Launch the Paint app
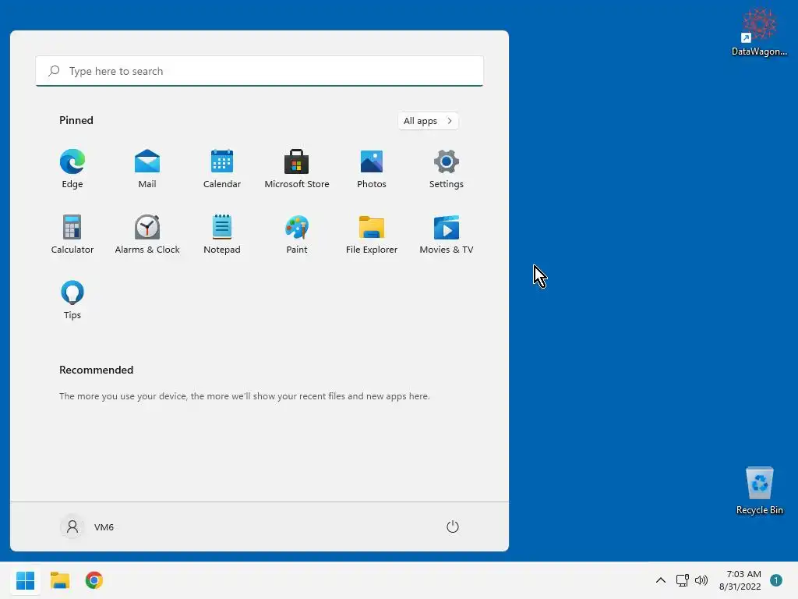798x599 pixels. click(x=297, y=235)
